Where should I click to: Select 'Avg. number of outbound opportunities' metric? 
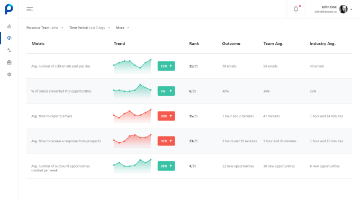60,168
